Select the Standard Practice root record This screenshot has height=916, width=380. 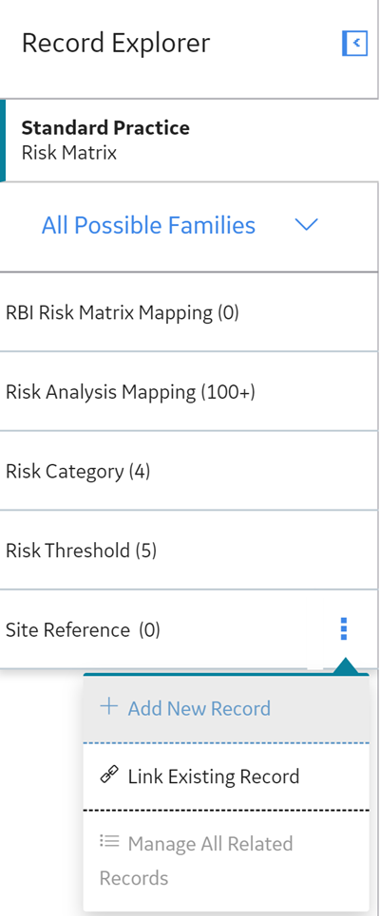pyautogui.click(x=189, y=140)
